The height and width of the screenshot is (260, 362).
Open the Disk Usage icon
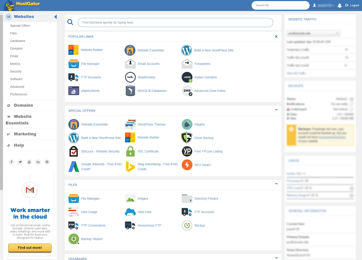pos(73,212)
